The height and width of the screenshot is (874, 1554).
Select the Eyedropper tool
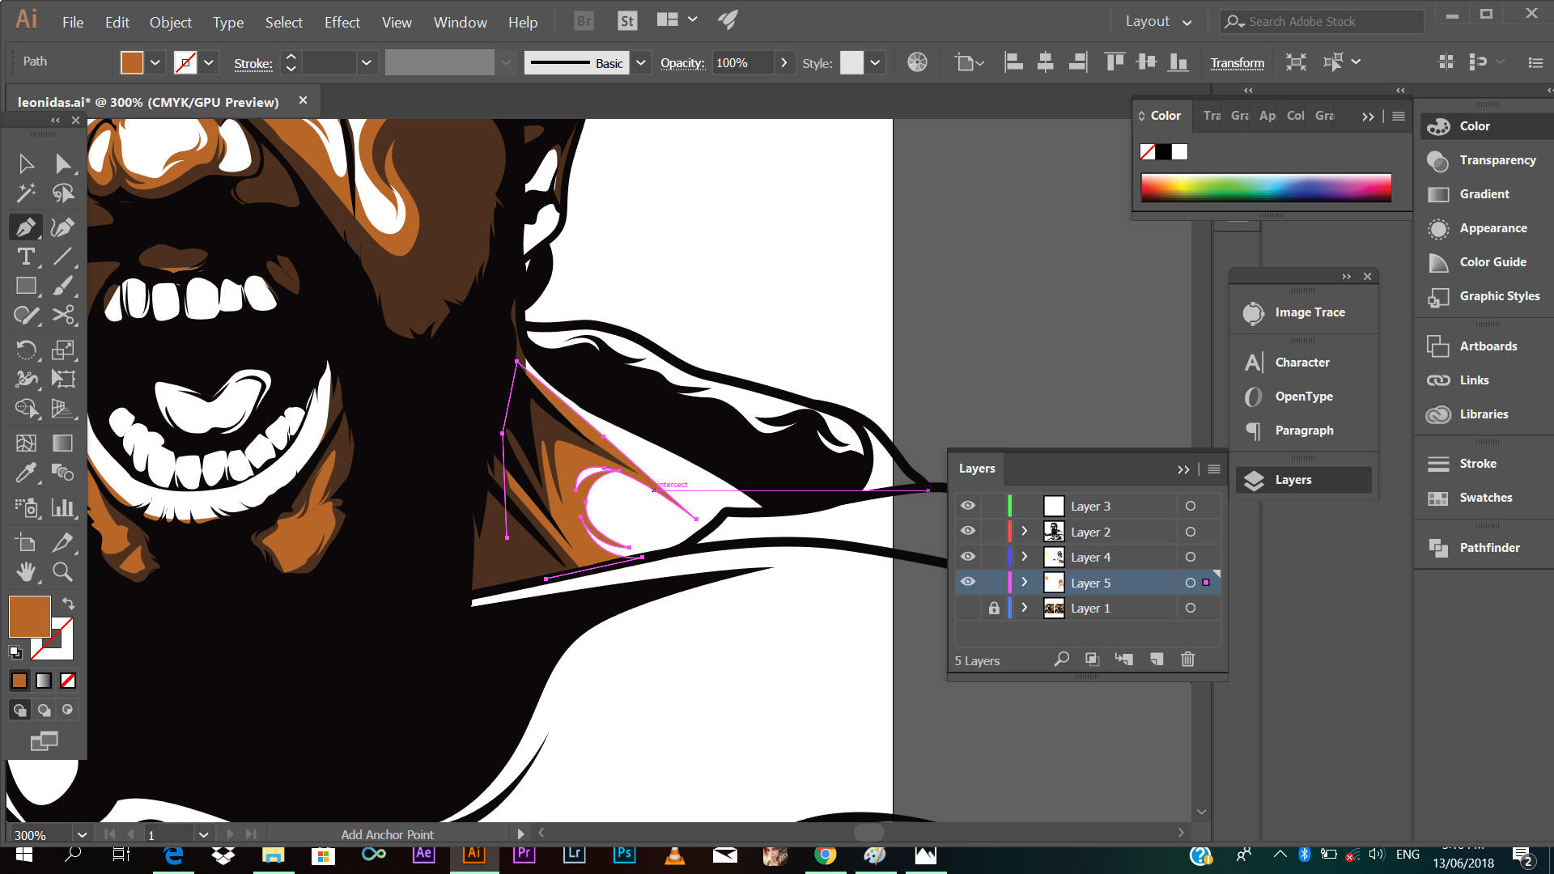[x=26, y=472]
